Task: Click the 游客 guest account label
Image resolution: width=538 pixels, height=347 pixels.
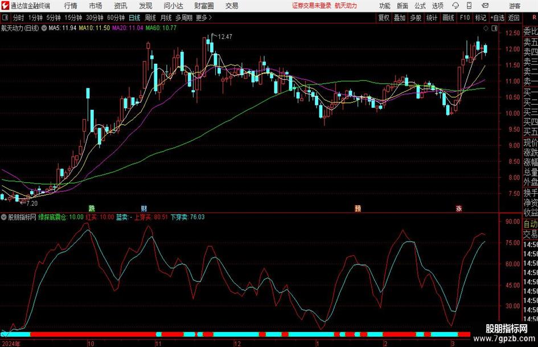Action: click(x=515, y=6)
